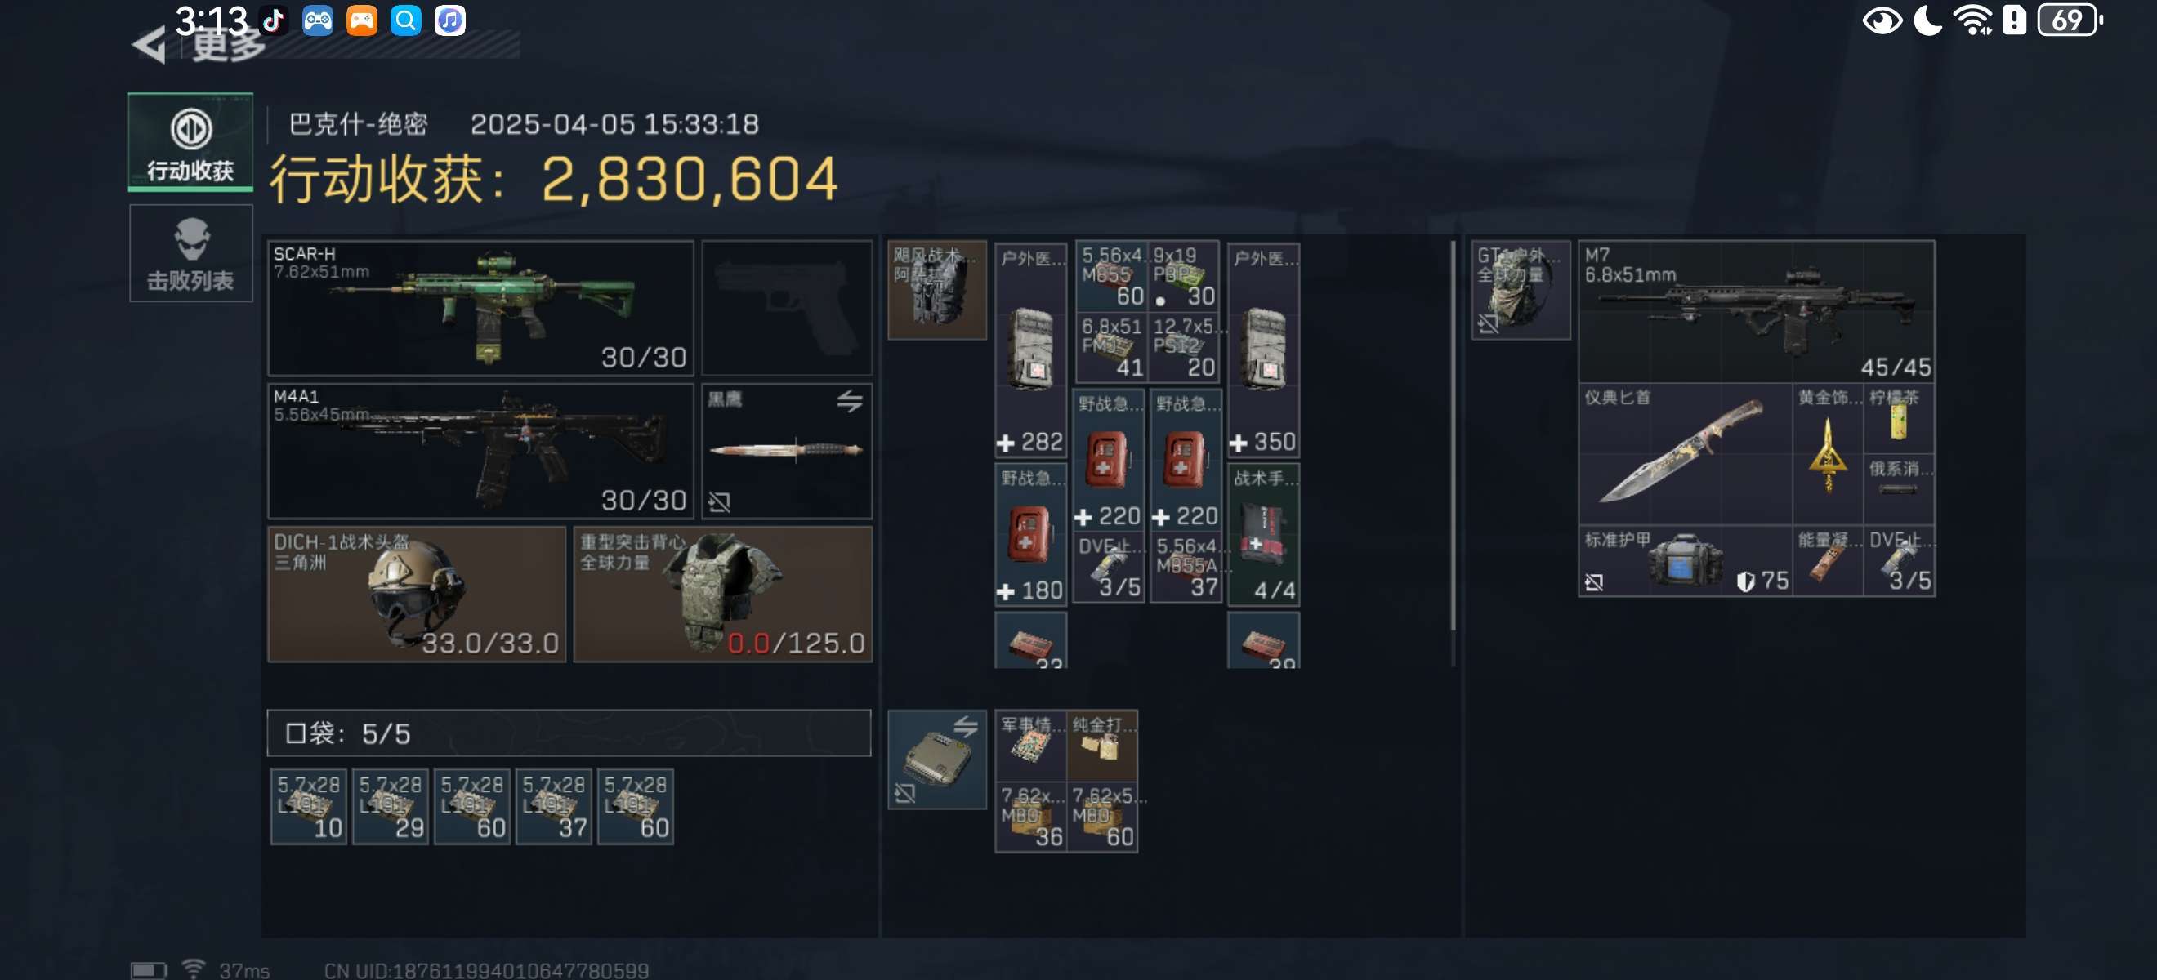The width and height of the screenshot is (2157, 980).
Task: Tap the swap arrows on 黑鹰 knife
Action: coord(849,402)
